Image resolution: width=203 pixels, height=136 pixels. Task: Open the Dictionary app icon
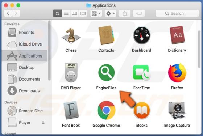[x=177, y=35]
